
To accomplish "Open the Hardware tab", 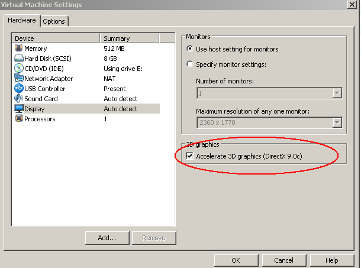I will pyautogui.click(x=22, y=21).
